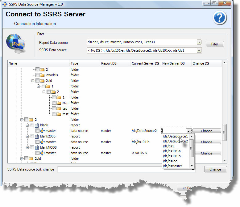240x207 pixels.
Task: Click the tree list scroll-down arrow
Action: 225,161
